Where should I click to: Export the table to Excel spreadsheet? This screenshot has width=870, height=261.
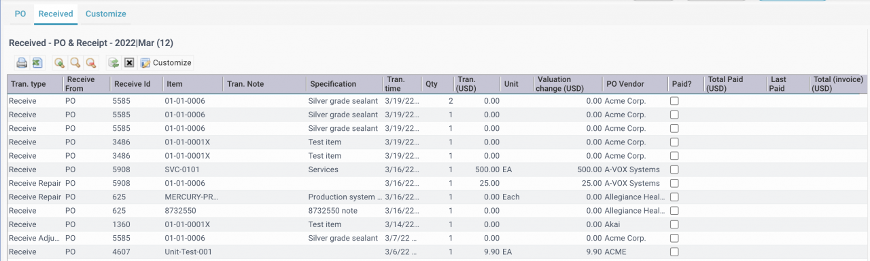(37, 63)
